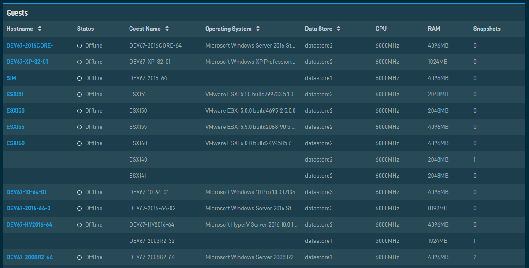This screenshot has height=268, width=529.
Task: Open the DEV67-XP-32-01 hostname link
Action: (x=27, y=62)
